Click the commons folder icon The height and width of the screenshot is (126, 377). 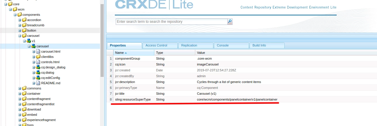click(24, 88)
